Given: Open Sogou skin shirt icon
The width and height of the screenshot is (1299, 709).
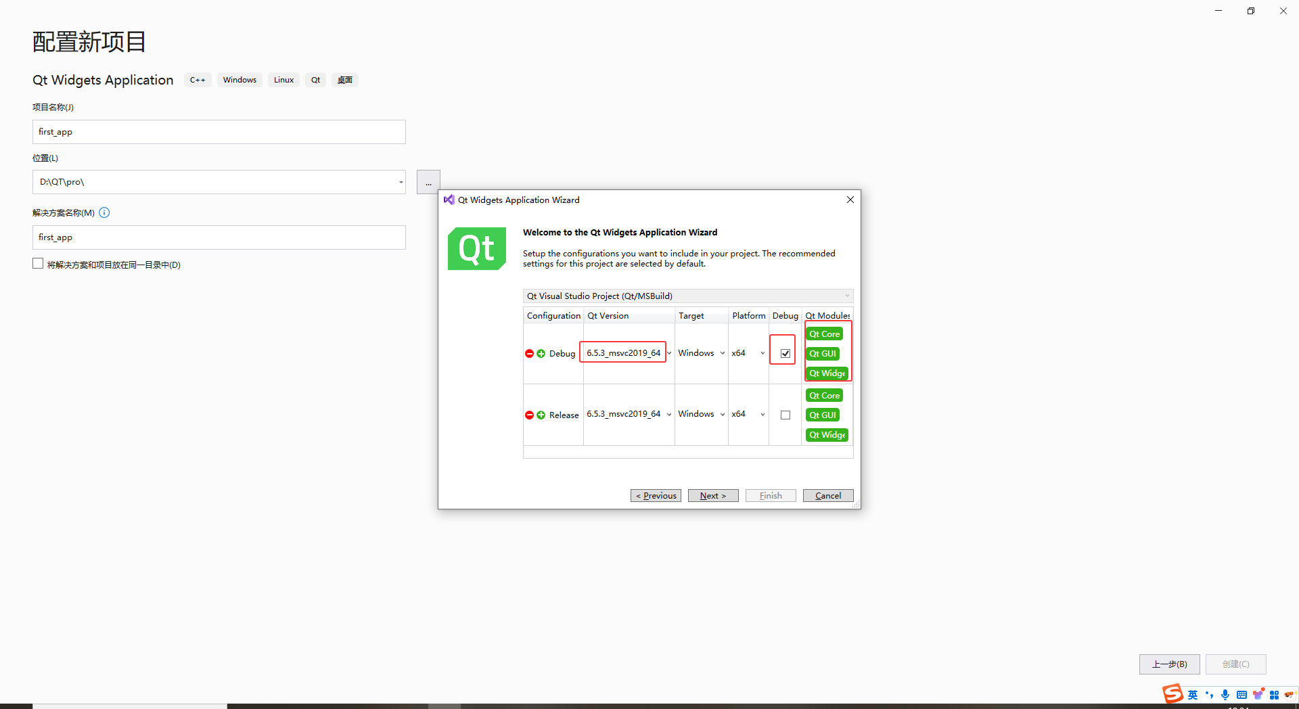Looking at the screenshot, I should [x=1258, y=695].
